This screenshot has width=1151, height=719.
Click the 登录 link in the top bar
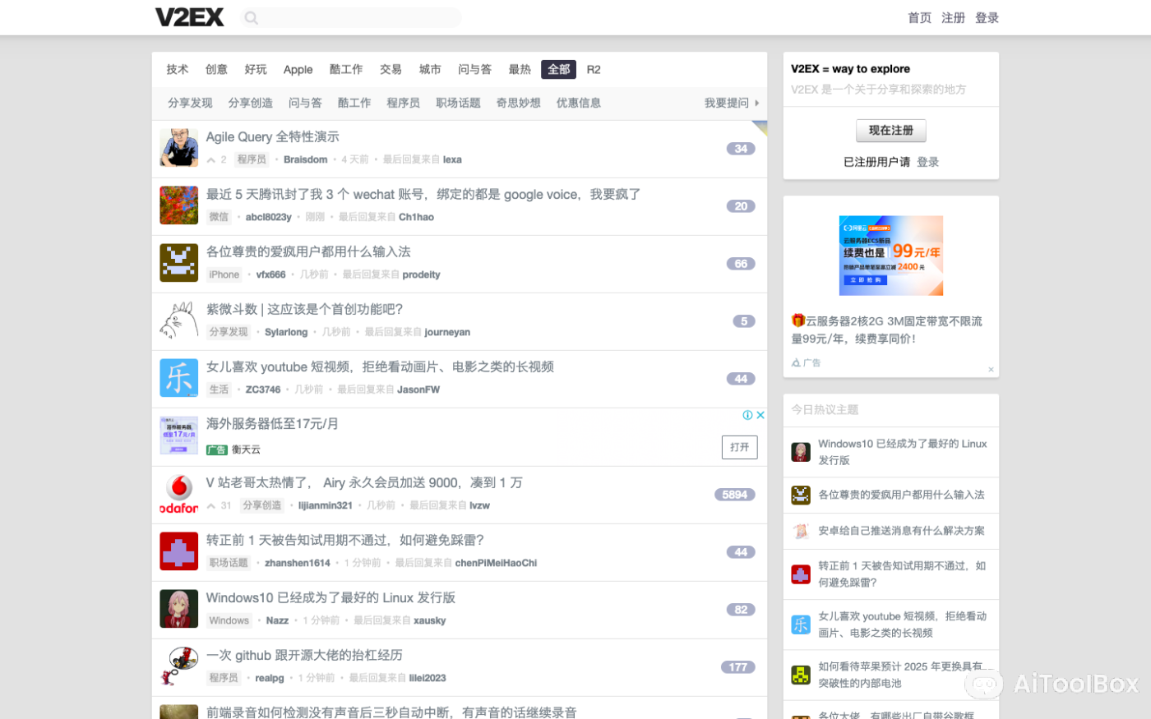pos(987,17)
